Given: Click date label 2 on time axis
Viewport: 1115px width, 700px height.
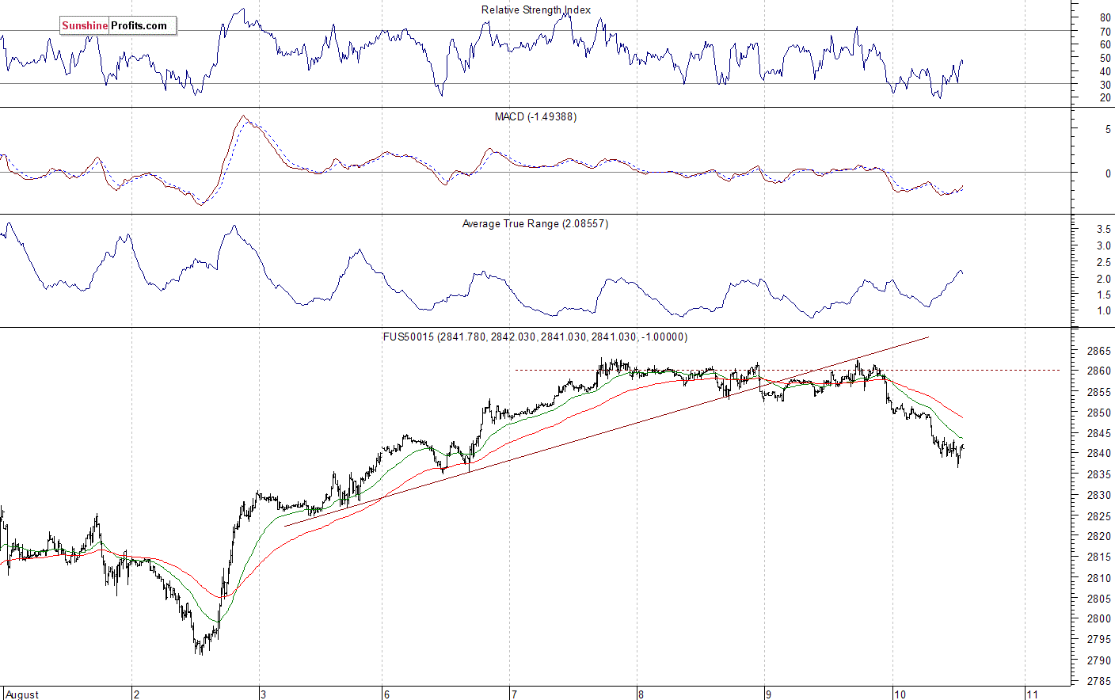Looking at the screenshot, I should (x=136, y=694).
